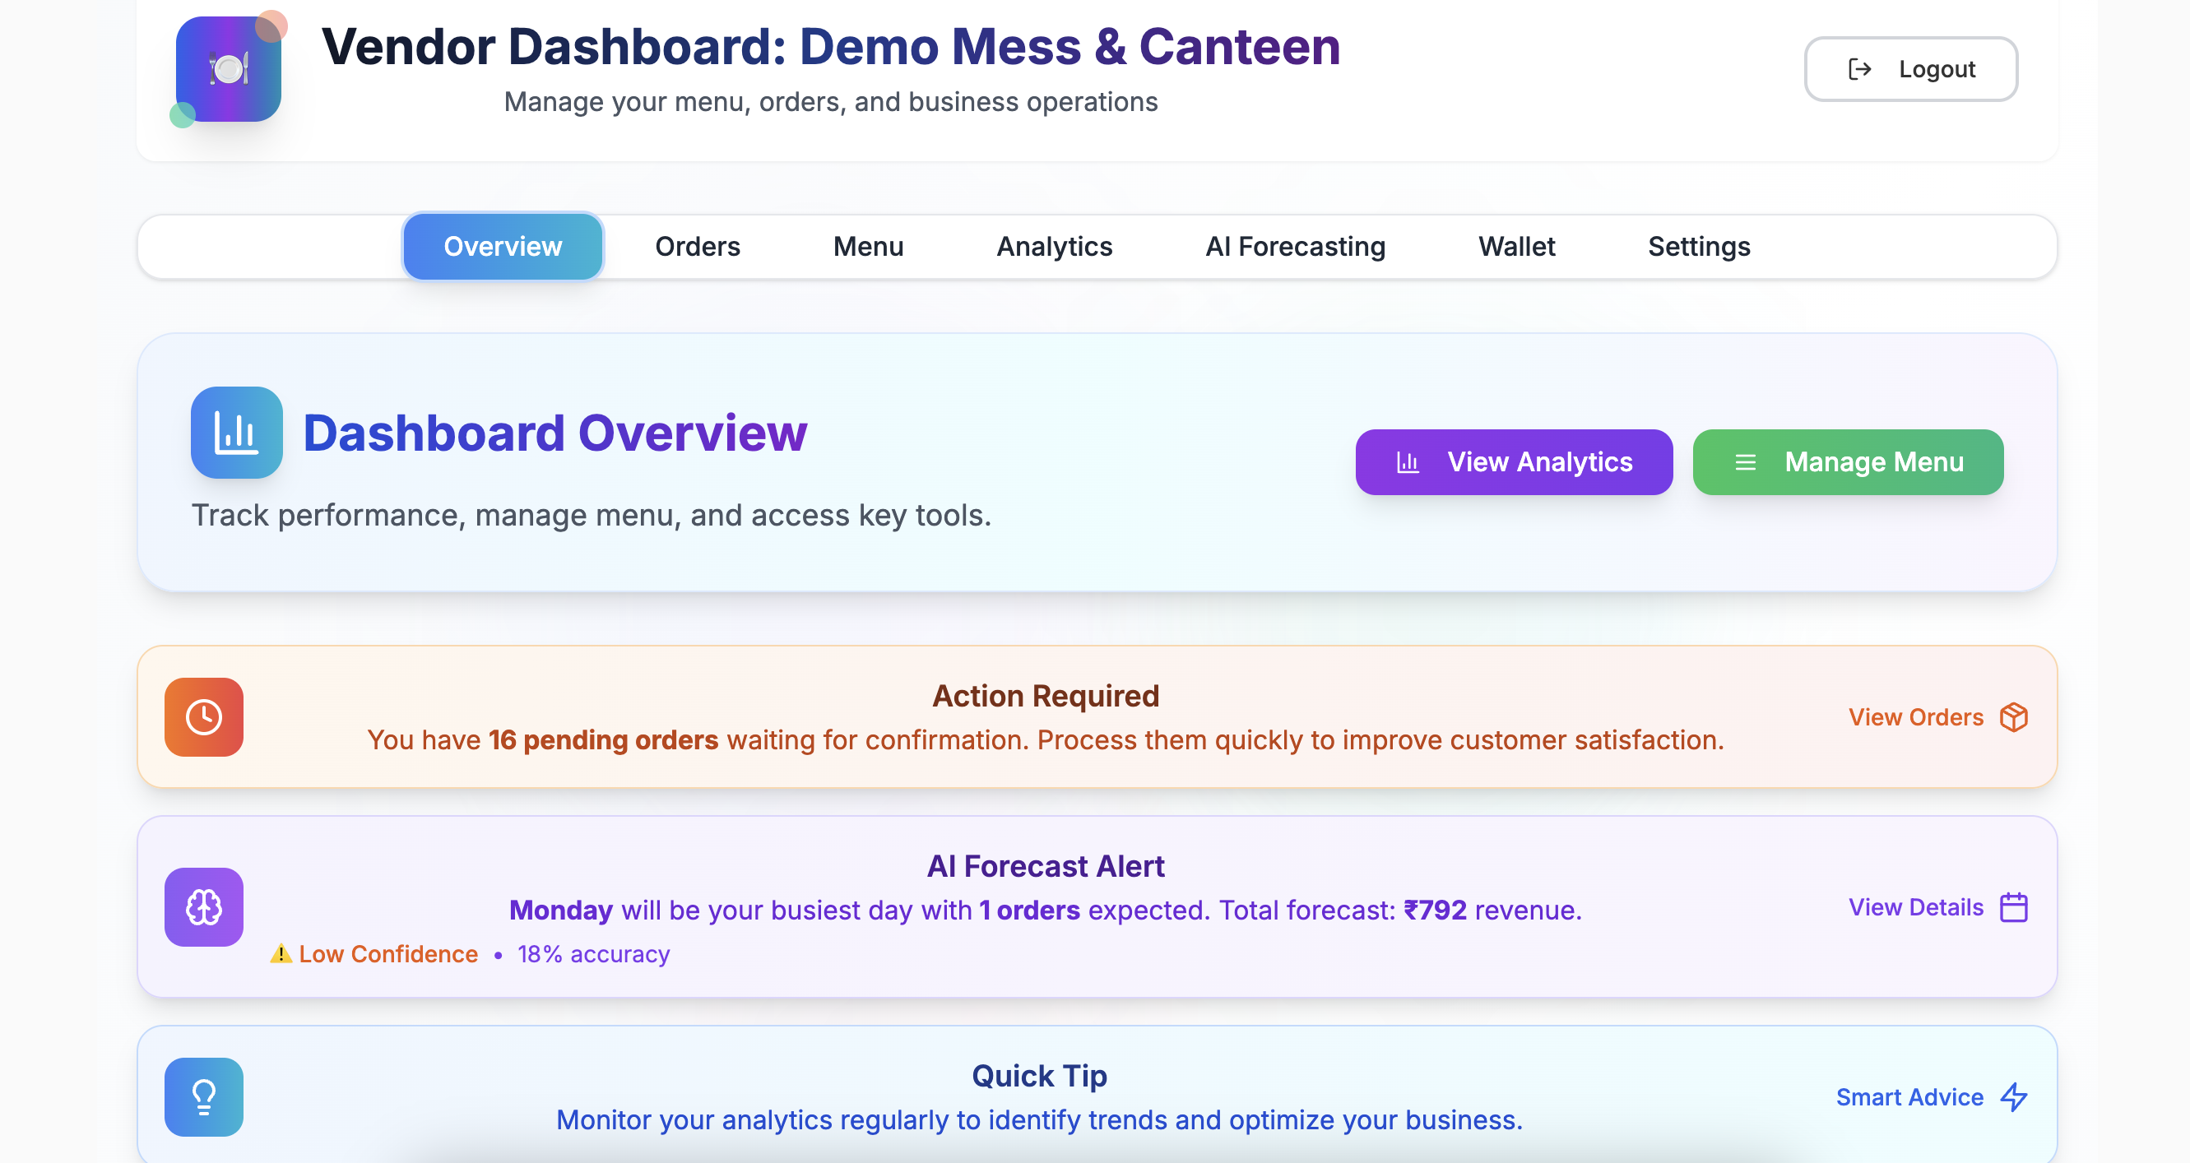Go to the Analytics tab
The image size is (2190, 1163).
point(1054,247)
